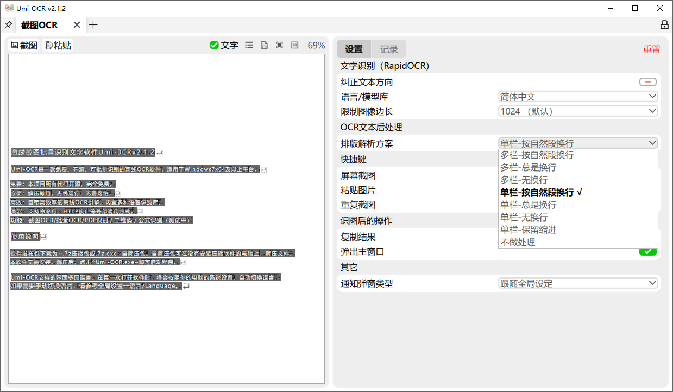This screenshot has height=392, width=673.
Task: Toggle the 文字 checkbox
Action: pos(224,46)
